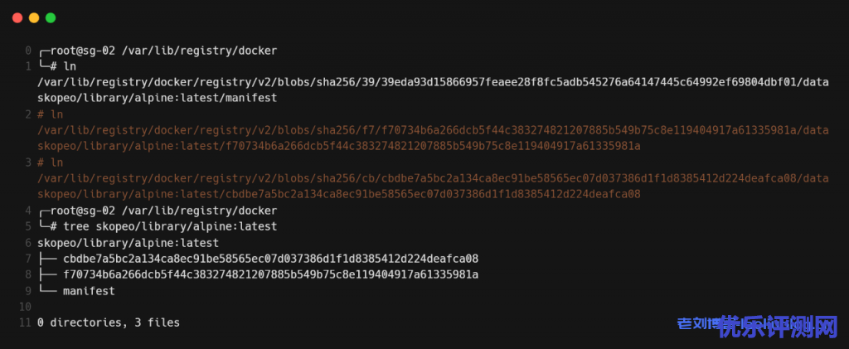Click line number 11 in the gutter

click(x=26, y=322)
